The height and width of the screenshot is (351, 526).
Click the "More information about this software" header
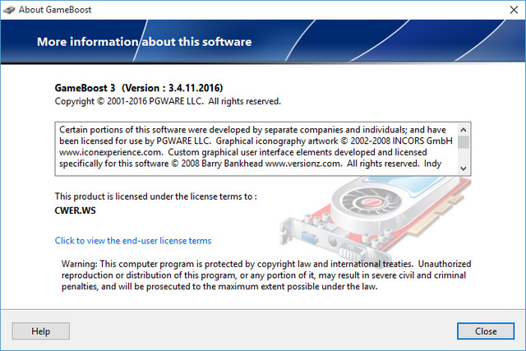pyautogui.click(x=144, y=42)
